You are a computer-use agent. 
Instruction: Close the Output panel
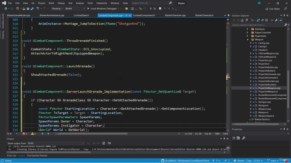pos(227,139)
